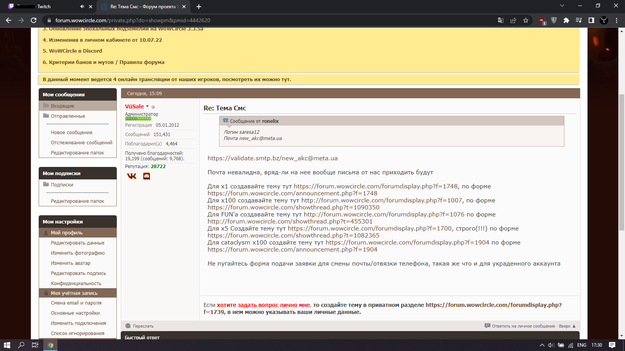Close the Twitch tab

pos(91,7)
